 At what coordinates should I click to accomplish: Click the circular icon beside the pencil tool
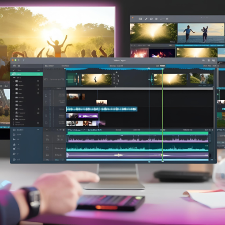pyautogui.click(x=151, y=19)
